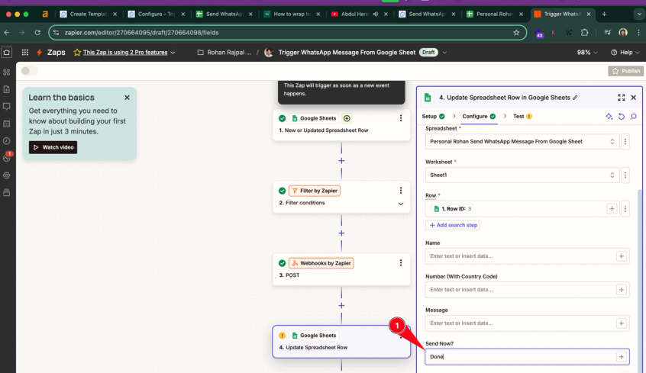Open the versions stack sidebar icon

[7, 193]
